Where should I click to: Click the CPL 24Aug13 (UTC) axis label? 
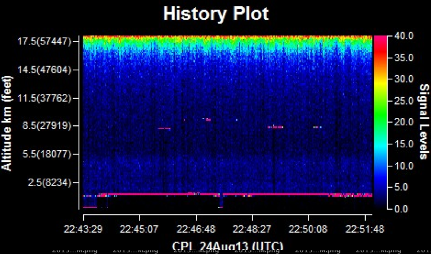(x=227, y=246)
